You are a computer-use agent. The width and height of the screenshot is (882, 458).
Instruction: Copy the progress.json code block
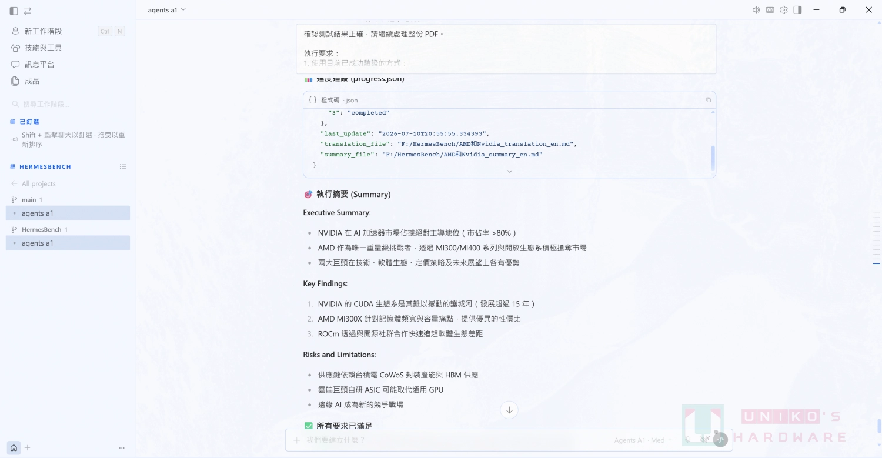coord(708,100)
